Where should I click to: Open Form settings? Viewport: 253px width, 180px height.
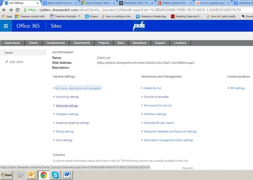(64, 140)
